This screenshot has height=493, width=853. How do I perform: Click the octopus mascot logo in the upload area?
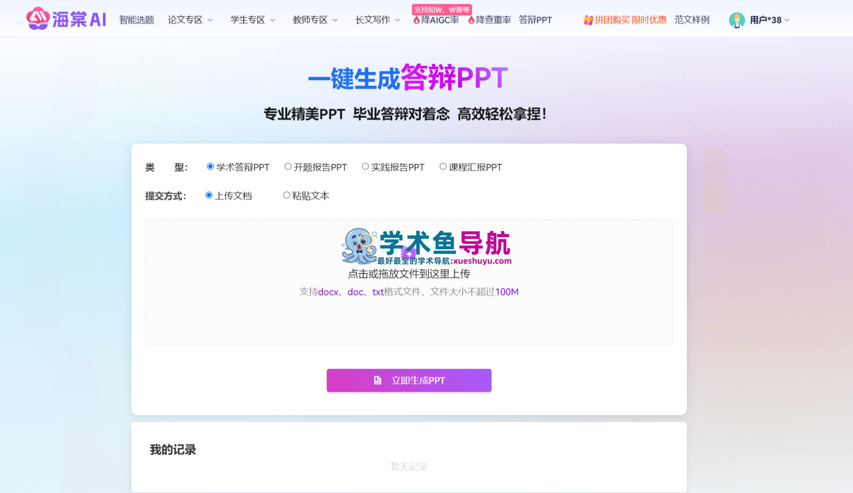[x=359, y=246]
